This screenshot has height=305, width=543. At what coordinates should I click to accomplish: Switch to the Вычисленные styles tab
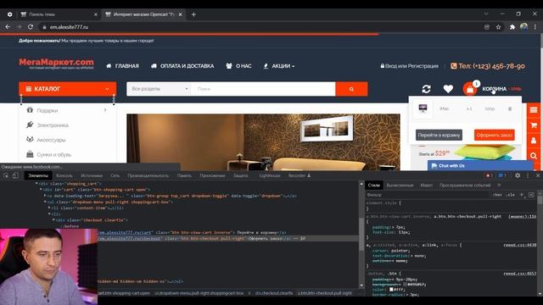400,186
